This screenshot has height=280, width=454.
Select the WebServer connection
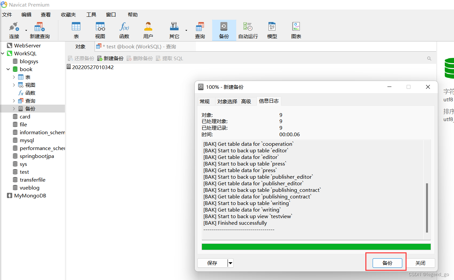point(27,45)
